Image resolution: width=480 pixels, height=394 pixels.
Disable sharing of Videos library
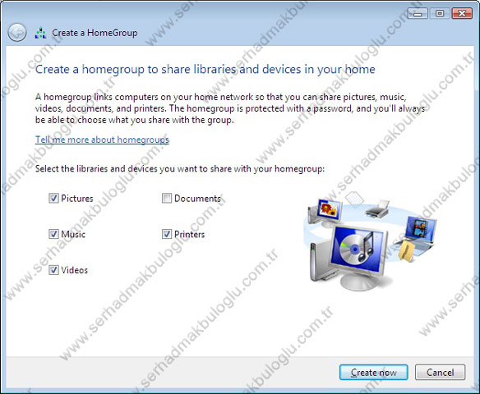pyautogui.click(x=53, y=270)
